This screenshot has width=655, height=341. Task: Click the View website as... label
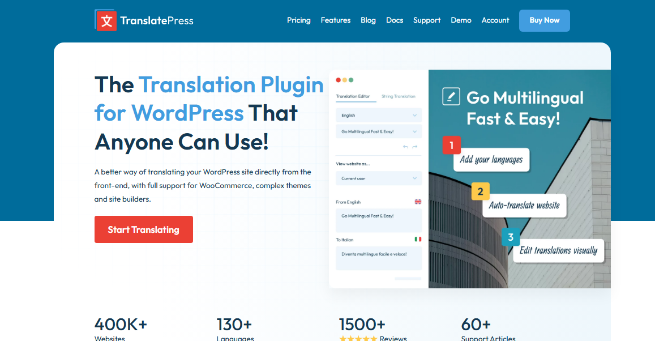(353, 164)
